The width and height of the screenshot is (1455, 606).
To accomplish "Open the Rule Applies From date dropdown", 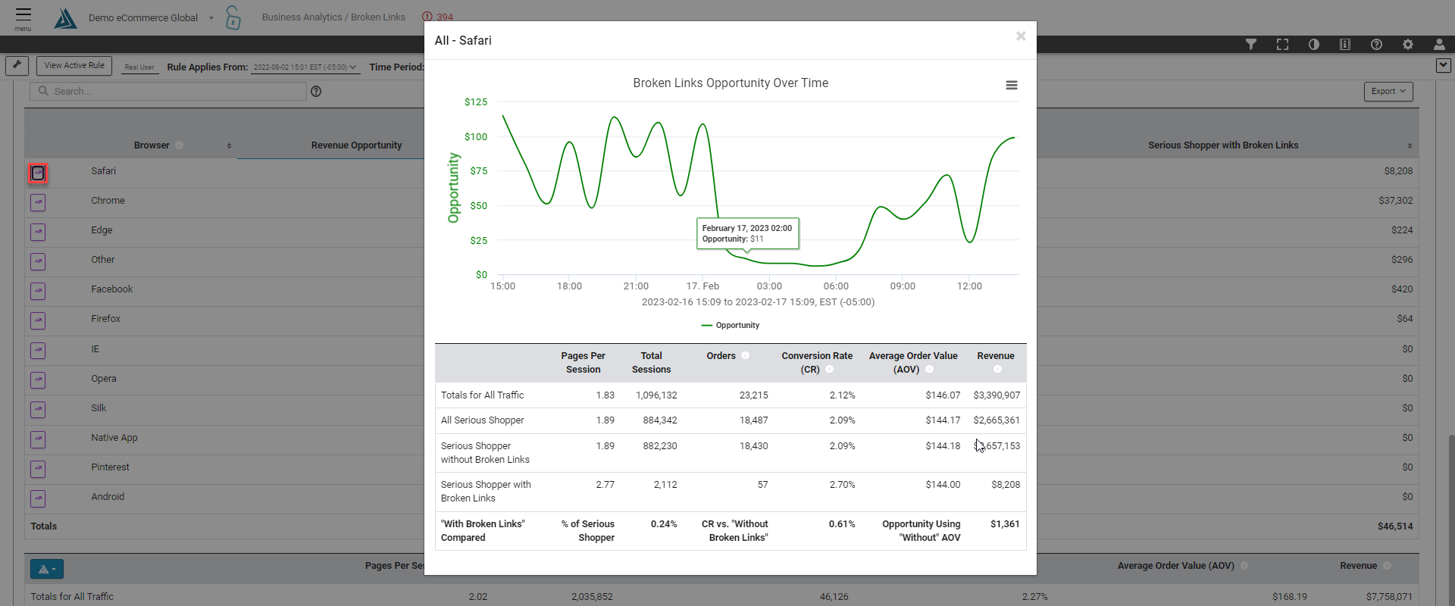I will (x=304, y=67).
